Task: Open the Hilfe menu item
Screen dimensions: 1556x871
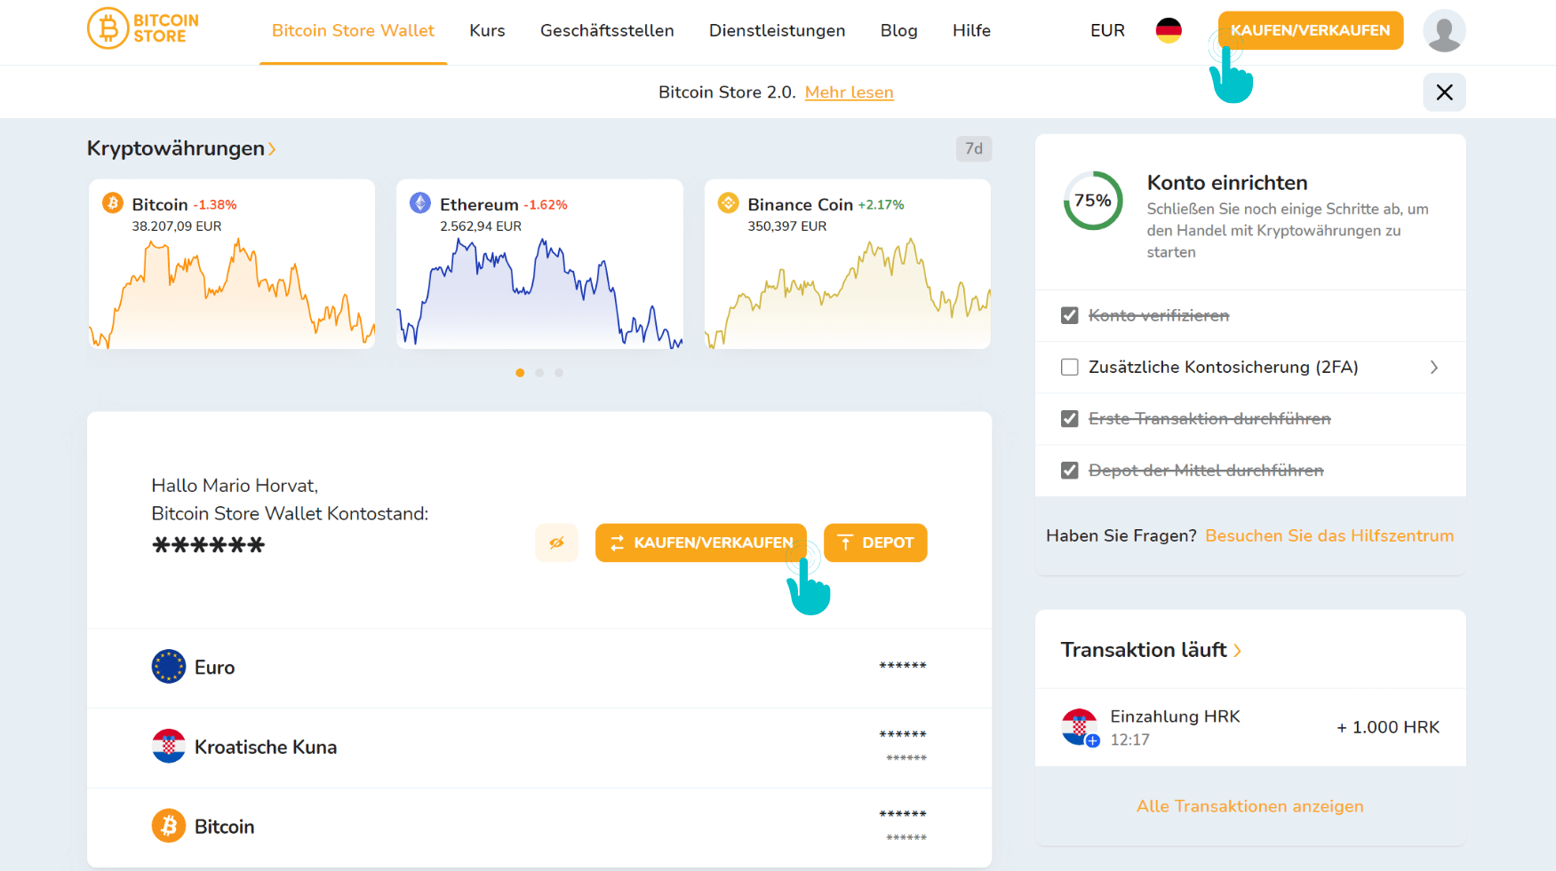Action: pyautogui.click(x=971, y=30)
